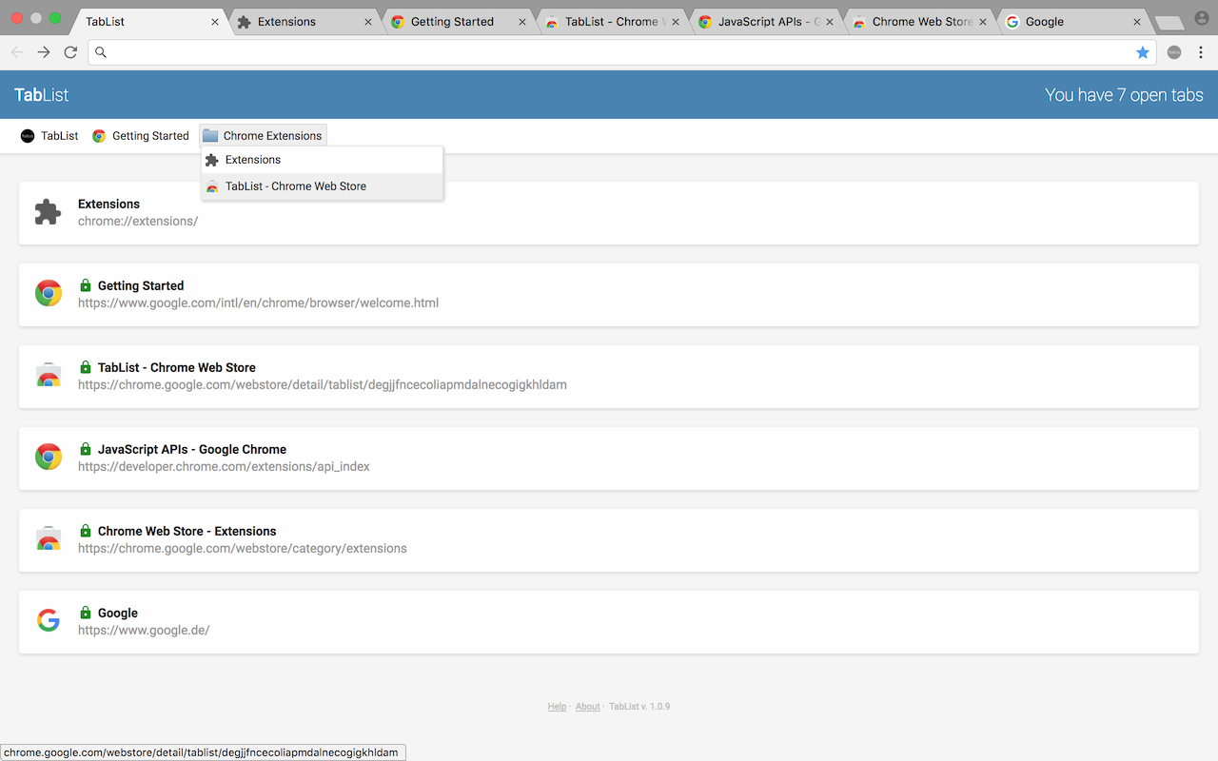This screenshot has width=1218, height=761.
Task: Click the developer.chrome.com api_index URL
Action: (224, 466)
